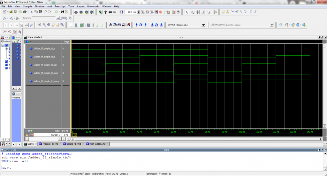Click the waveform horizontal scrollbar track
This screenshot has height=176, width=327.
coord(196,139)
